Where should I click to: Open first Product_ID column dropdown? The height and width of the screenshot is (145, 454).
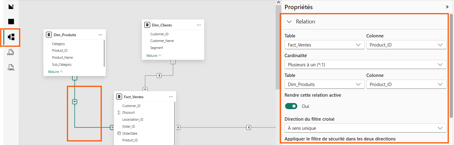[406, 45]
